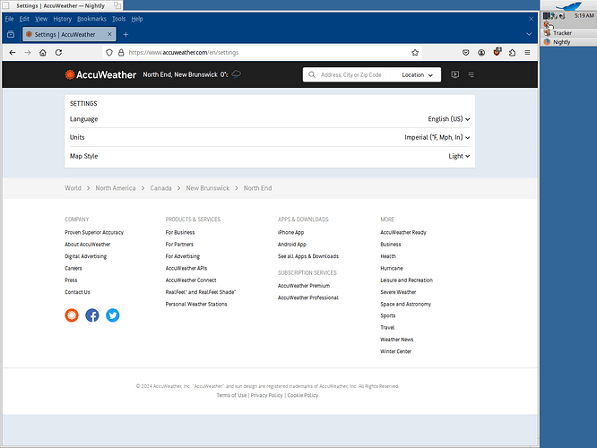Expand the Units Imperial dropdown
Image resolution: width=597 pixels, height=448 pixels.
[437, 137]
